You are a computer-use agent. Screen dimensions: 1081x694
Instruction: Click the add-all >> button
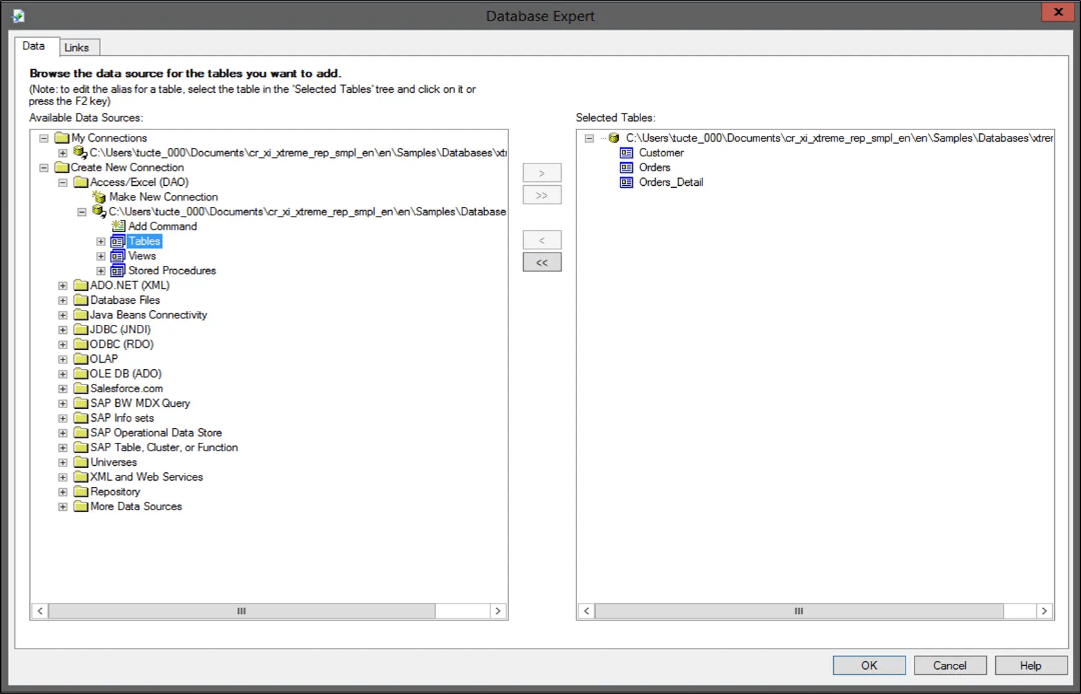[x=542, y=195]
